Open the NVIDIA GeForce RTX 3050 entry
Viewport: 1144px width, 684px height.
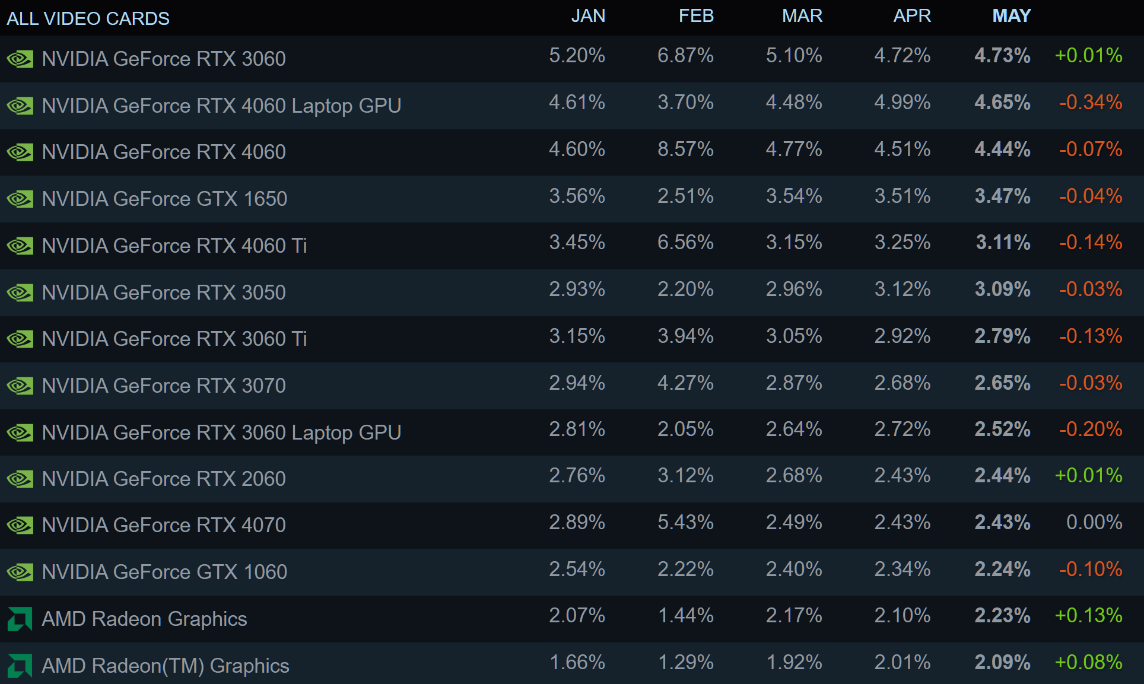coord(164,292)
